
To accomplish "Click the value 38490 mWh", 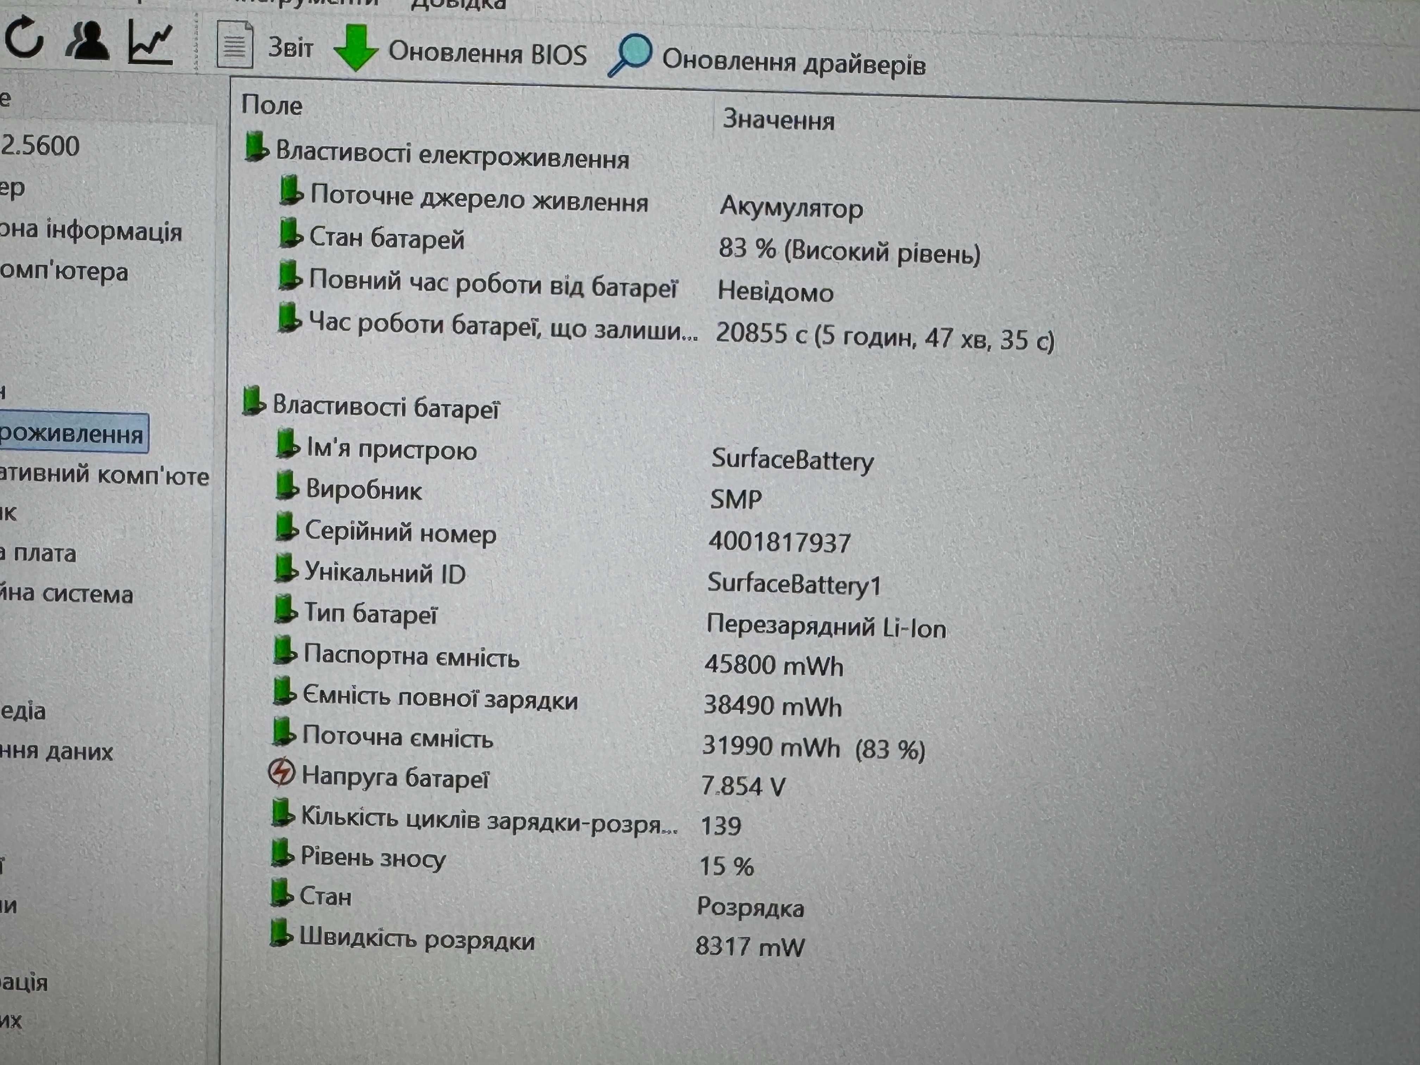I will click(772, 705).
